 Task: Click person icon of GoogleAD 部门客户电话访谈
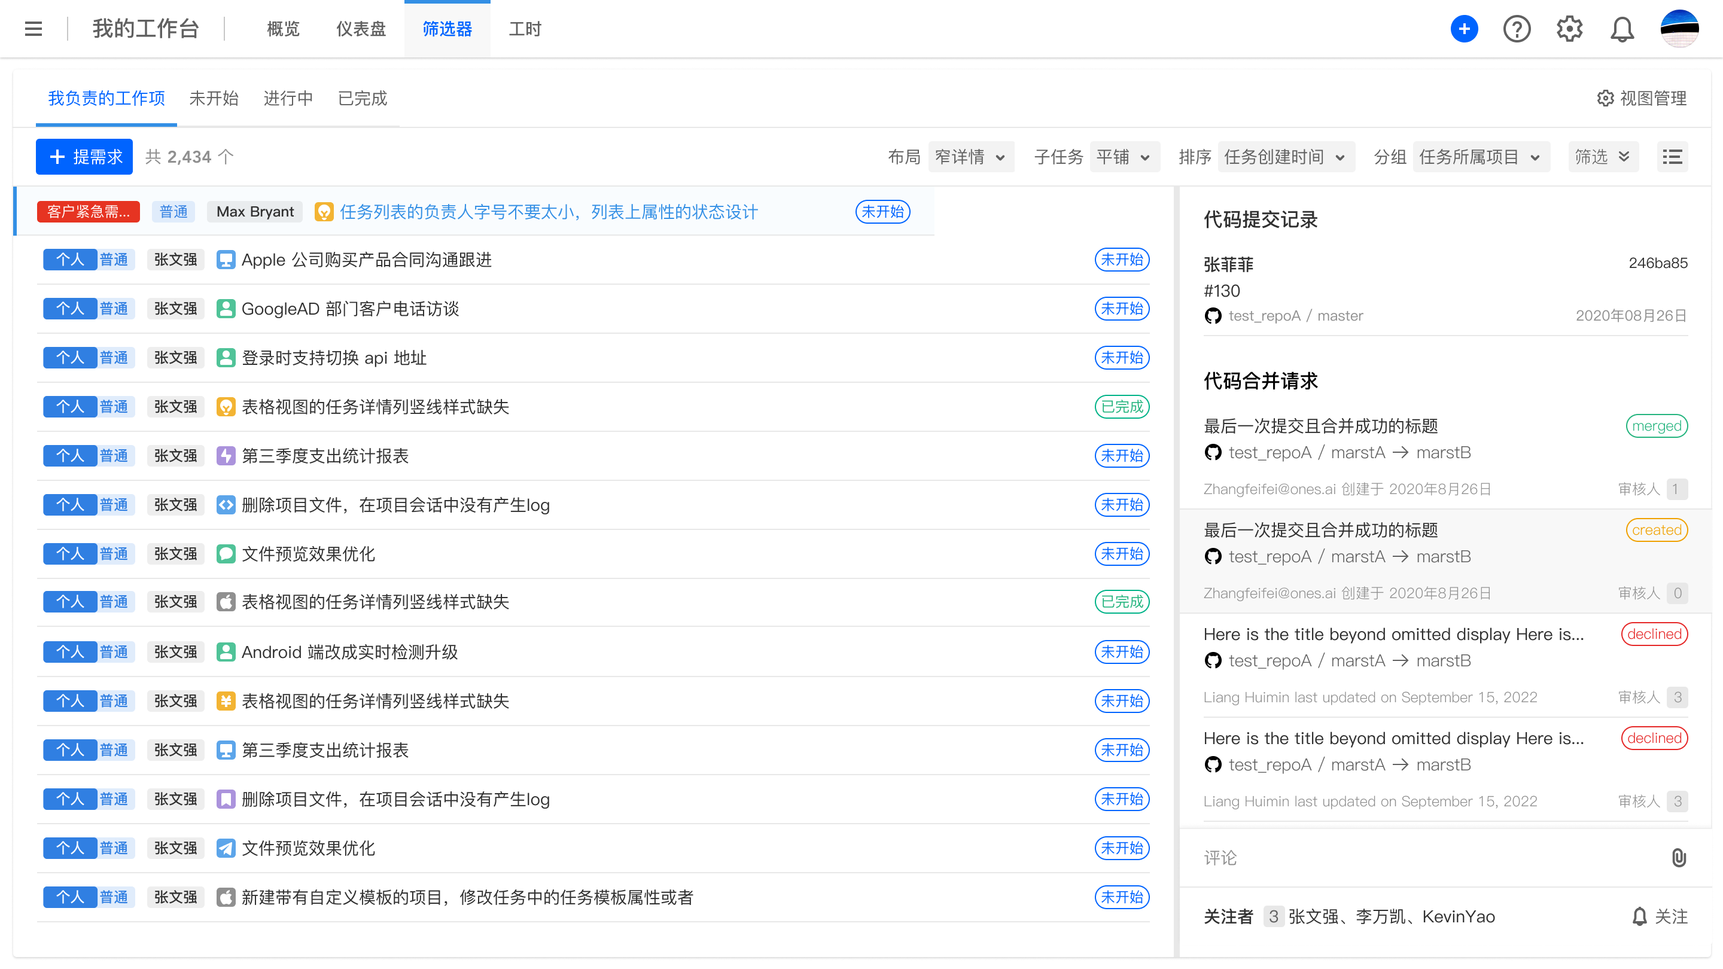pos(226,308)
